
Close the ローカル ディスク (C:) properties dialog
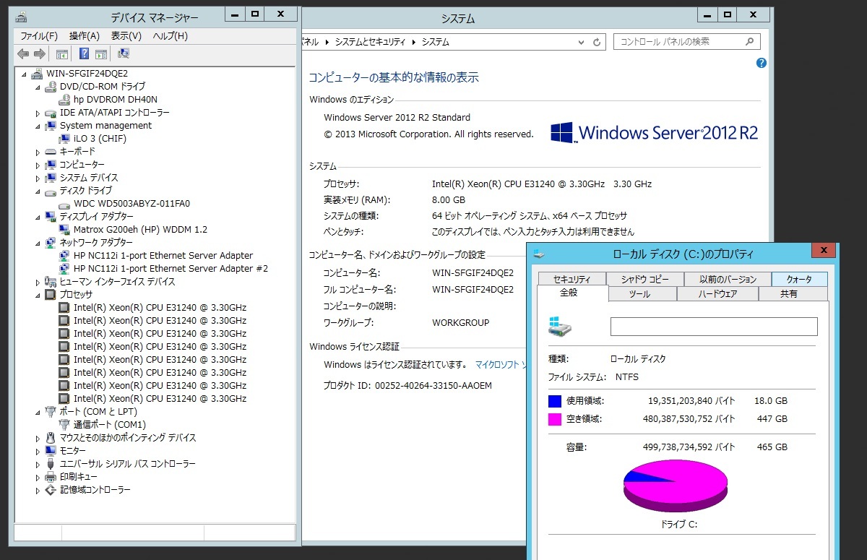click(823, 251)
